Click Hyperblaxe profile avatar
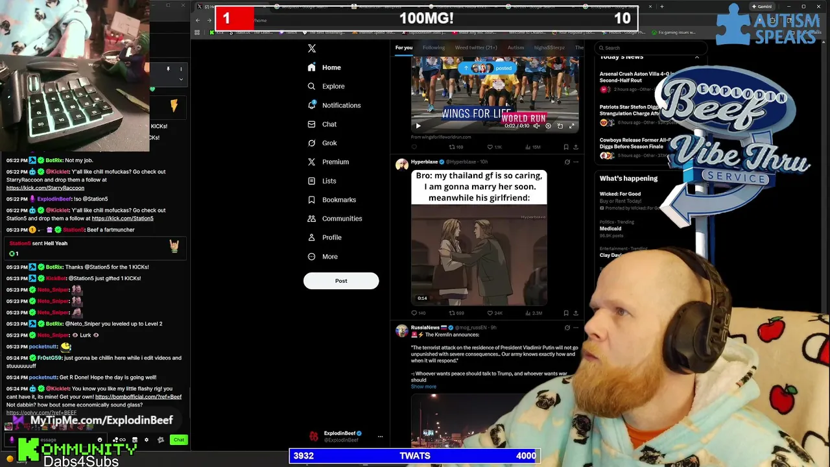 pos(402,164)
